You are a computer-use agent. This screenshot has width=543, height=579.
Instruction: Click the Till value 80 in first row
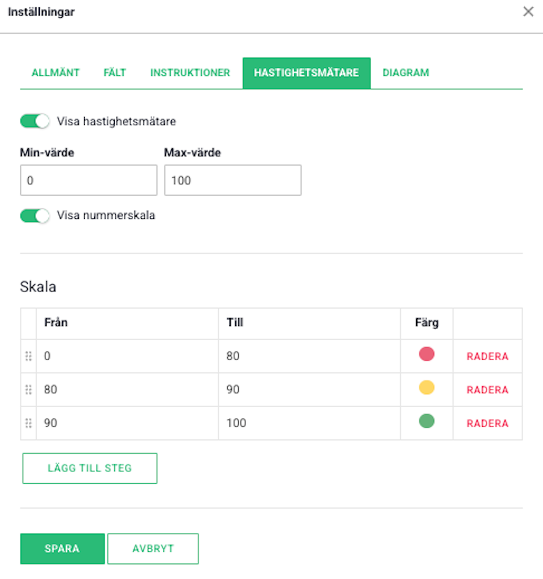click(233, 356)
